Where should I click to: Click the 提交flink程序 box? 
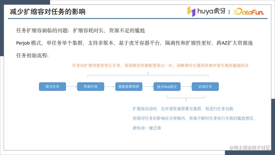(x=167, y=86)
